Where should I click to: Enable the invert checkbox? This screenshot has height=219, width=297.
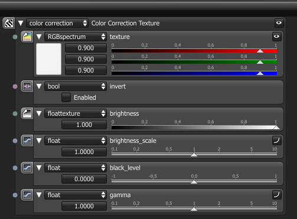[66, 97]
